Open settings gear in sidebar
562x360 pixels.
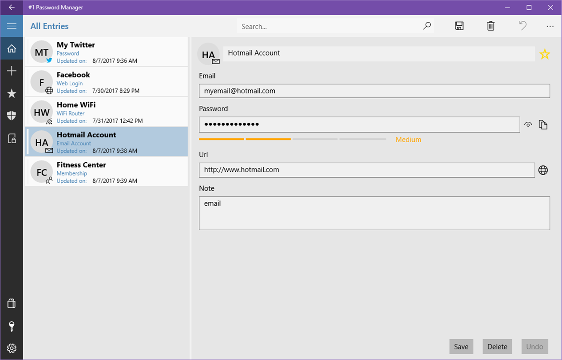click(x=12, y=348)
